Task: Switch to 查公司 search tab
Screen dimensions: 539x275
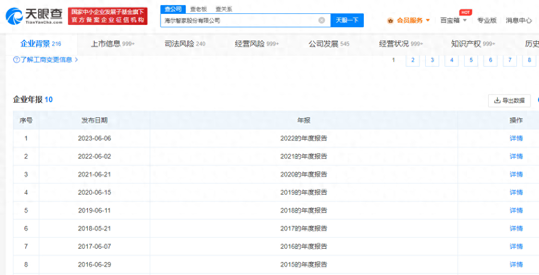Action: point(173,9)
